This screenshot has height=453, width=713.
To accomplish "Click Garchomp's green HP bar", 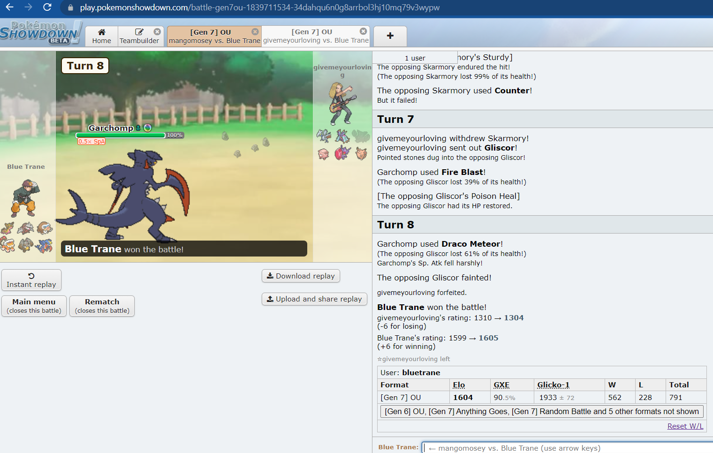I will [121, 136].
